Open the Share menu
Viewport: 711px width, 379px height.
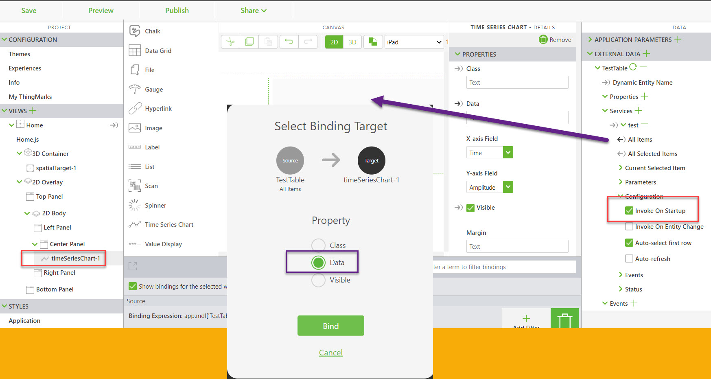253,11
